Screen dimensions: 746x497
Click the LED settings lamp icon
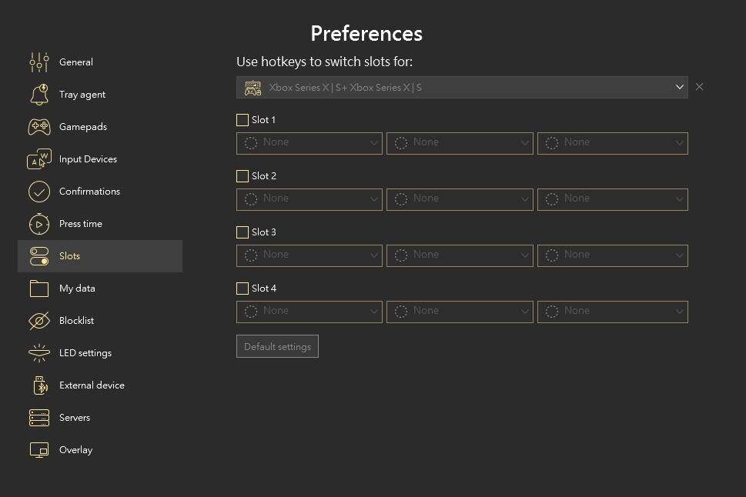[38, 353]
